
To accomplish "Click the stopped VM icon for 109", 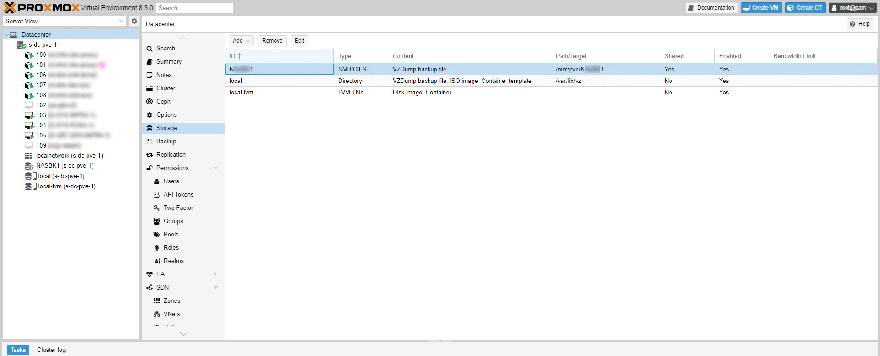I will 28,146.
